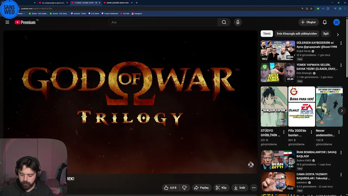Image resolution: width=348 pixels, height=196 pixels.
Task: Click the install app icon in address bar
Action: [x=307, y=8]
